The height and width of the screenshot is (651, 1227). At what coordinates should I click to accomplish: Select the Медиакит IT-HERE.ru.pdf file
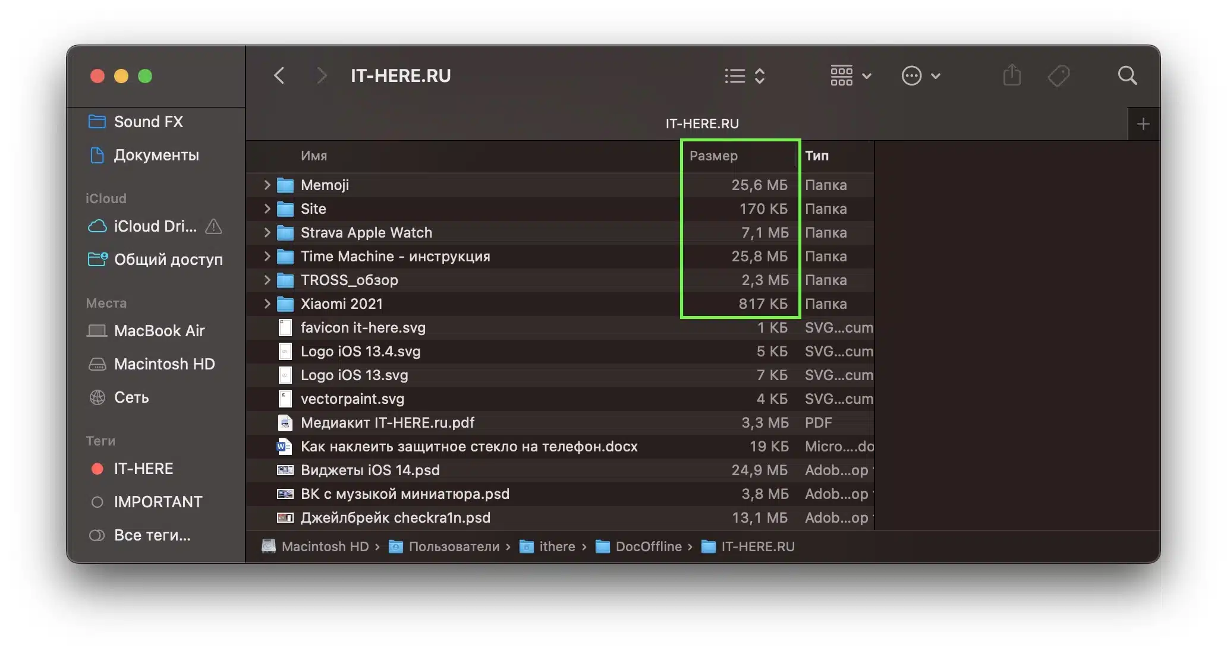(387, 422)
